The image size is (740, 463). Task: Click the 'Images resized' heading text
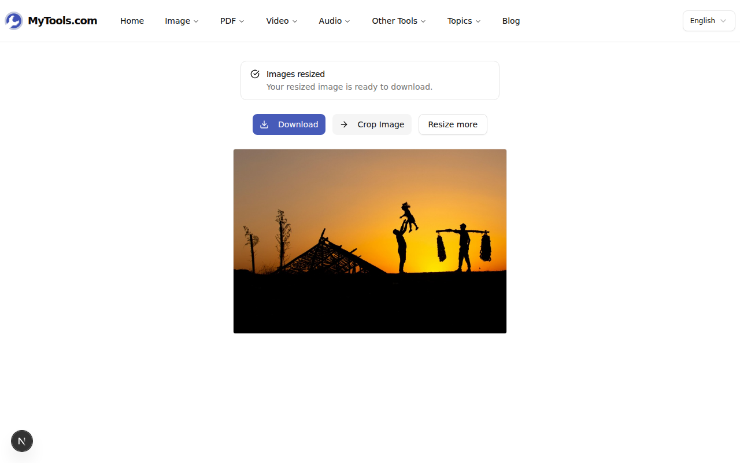(295, 74)
